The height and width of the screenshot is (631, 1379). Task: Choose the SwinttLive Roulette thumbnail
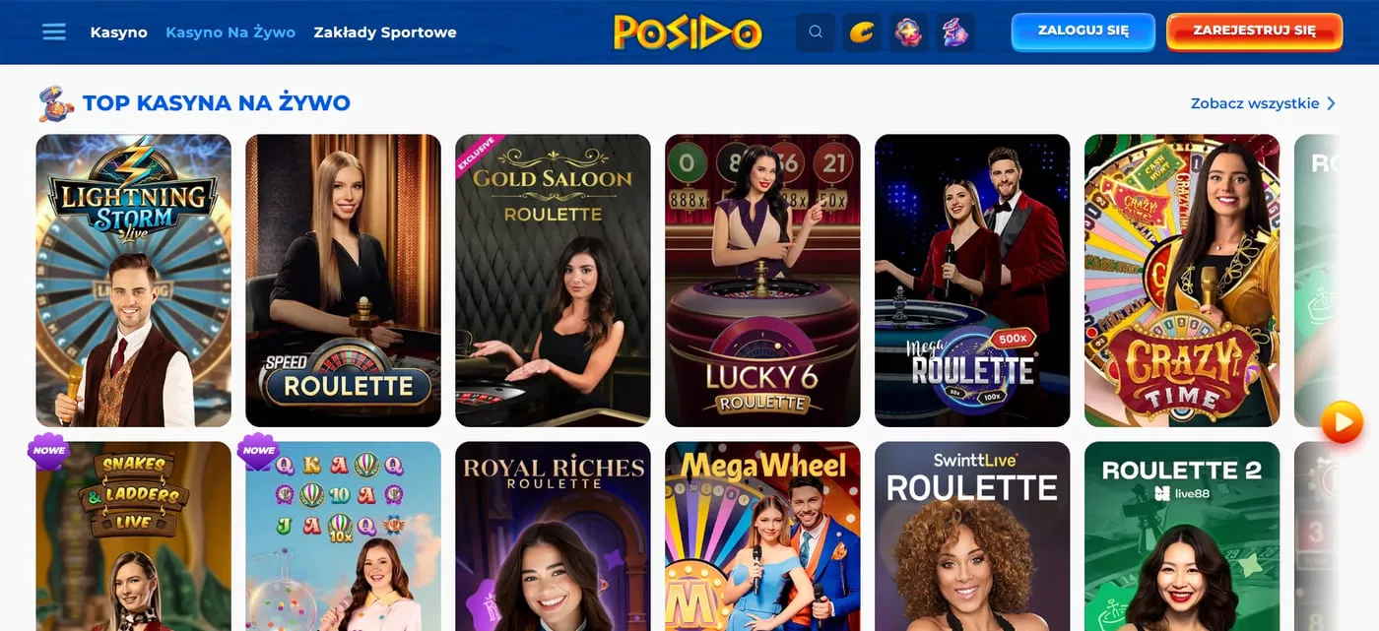pos(972,536)
